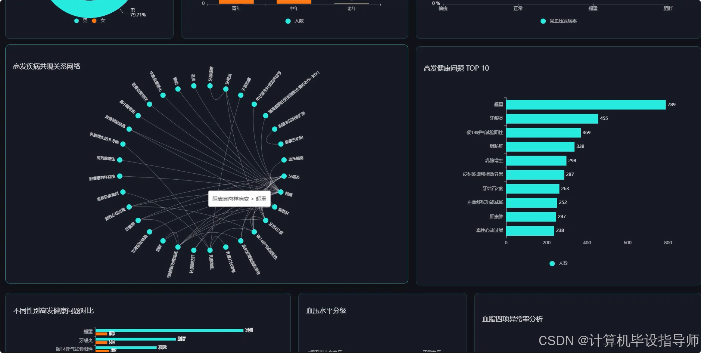
Task: Click the cyan 超重 bar showing 731
Action: pos(169,330)
